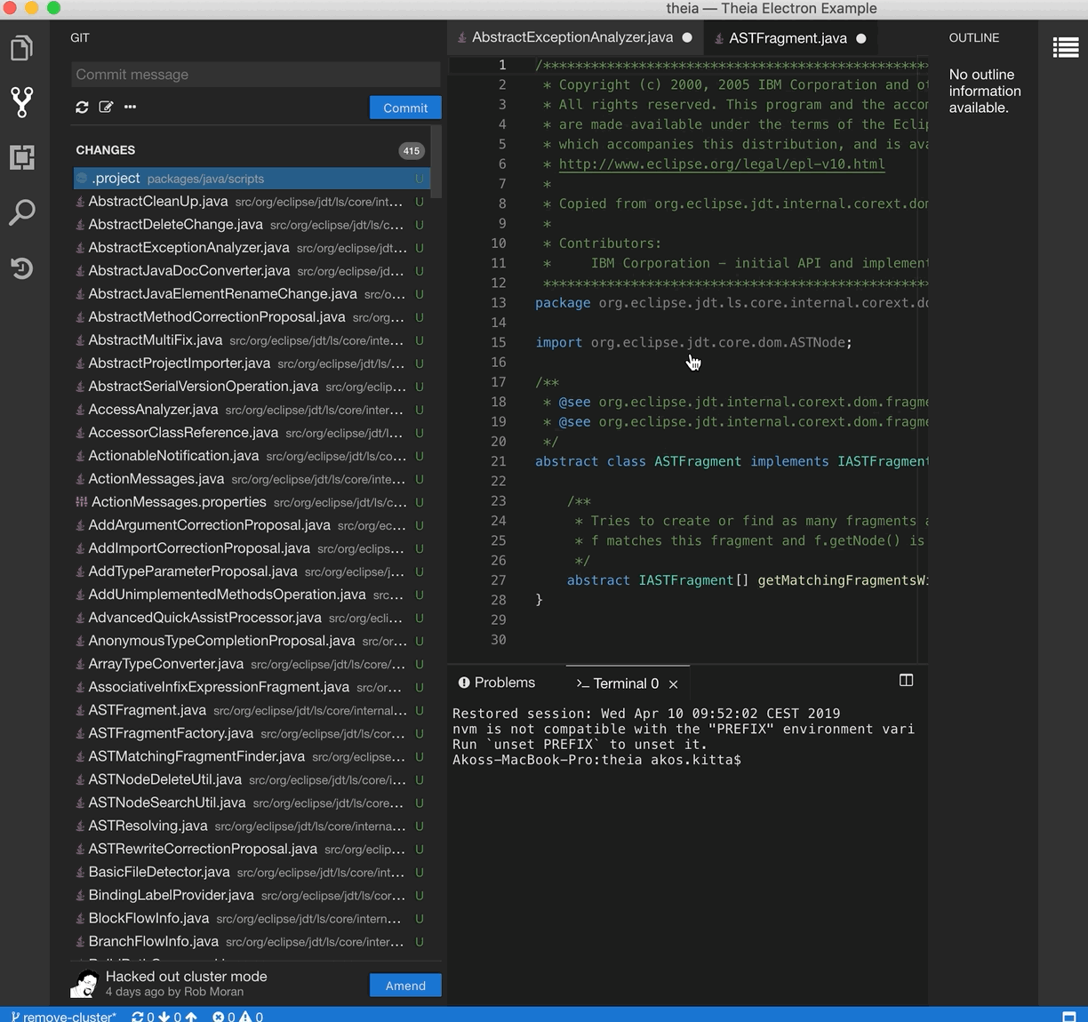The height and width of the screenshot is (1022, 1088).
Task: Focus the Commit message input field
Action: coord(256,75)
